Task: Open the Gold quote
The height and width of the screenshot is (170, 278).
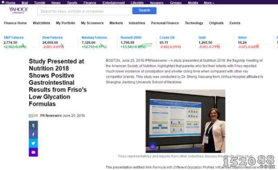Action: click(x=202, y=37)
